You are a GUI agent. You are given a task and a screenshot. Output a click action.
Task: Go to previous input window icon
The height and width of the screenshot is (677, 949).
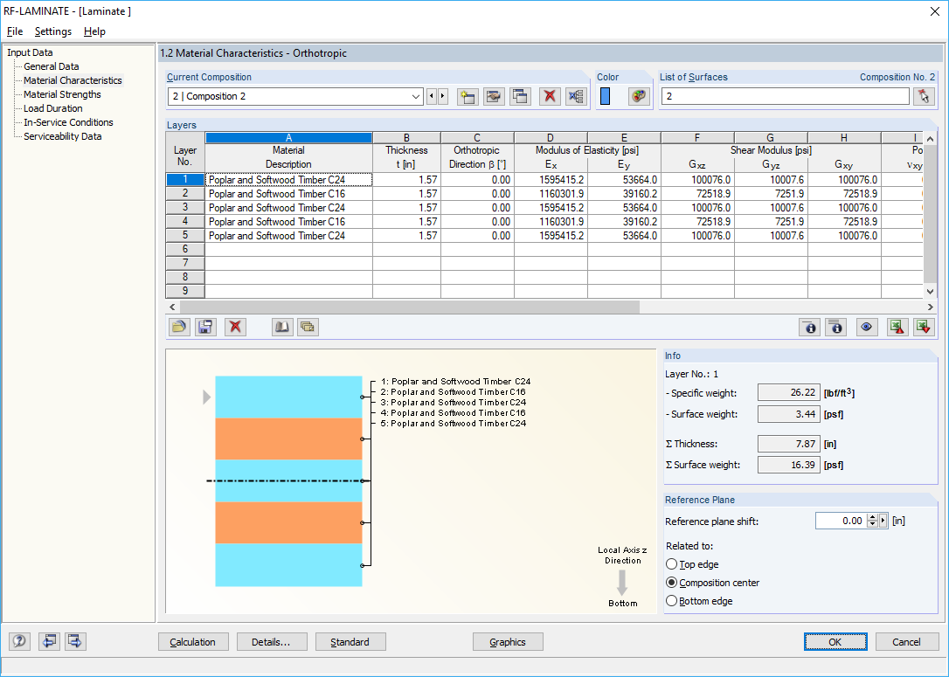(49, 641)
